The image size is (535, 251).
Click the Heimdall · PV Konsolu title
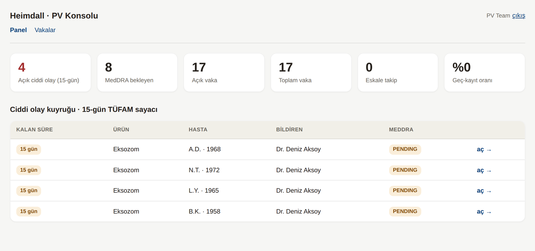pos(54,16)
